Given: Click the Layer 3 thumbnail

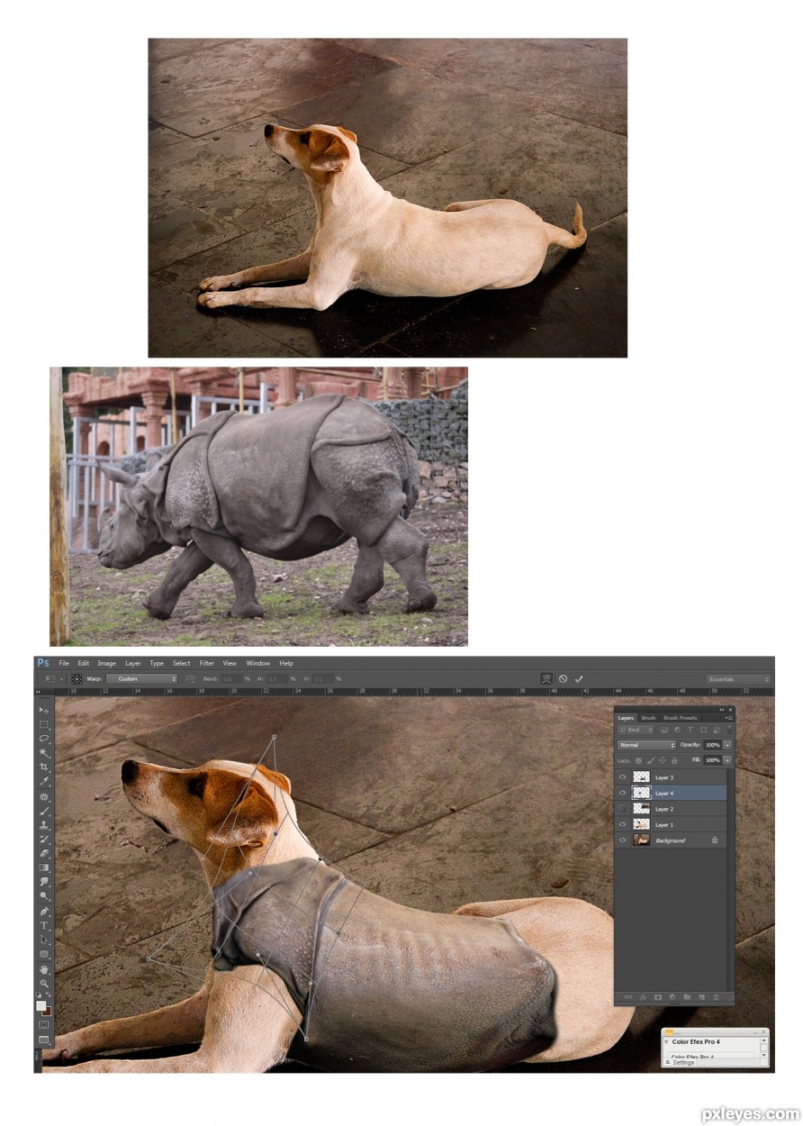Looking at the screenshot, I should coord(642,776).
